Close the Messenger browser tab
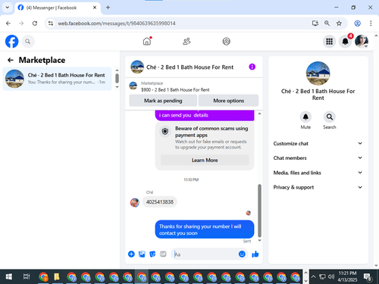This screenshot has height=284, width=379. [x=95, y=8]
